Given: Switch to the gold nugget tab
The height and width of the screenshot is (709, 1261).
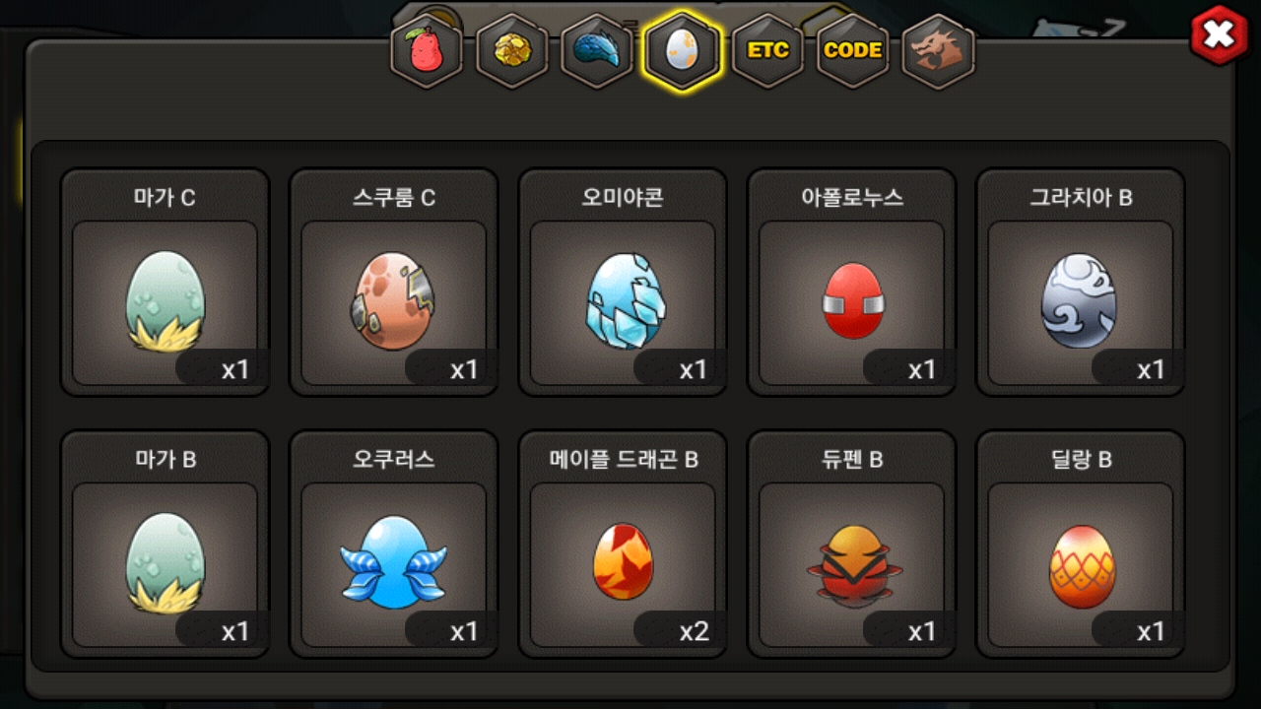Looking at the screenshot, I should click(512, 51).
